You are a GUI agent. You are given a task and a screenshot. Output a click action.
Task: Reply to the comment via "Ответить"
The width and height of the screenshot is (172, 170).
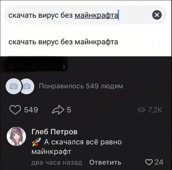(x=105, y=162)
